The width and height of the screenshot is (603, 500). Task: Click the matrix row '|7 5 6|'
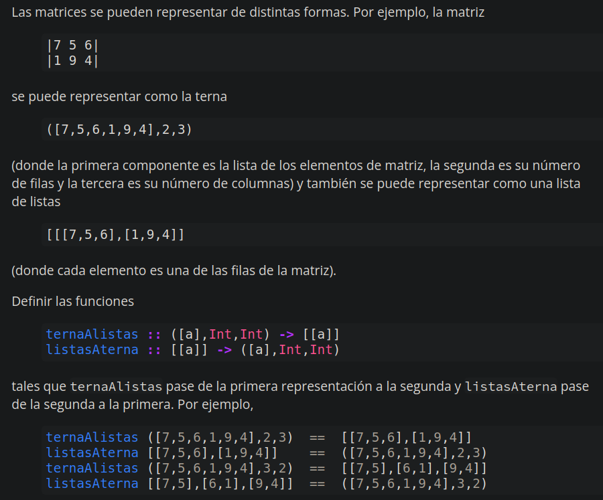[73, 46]
